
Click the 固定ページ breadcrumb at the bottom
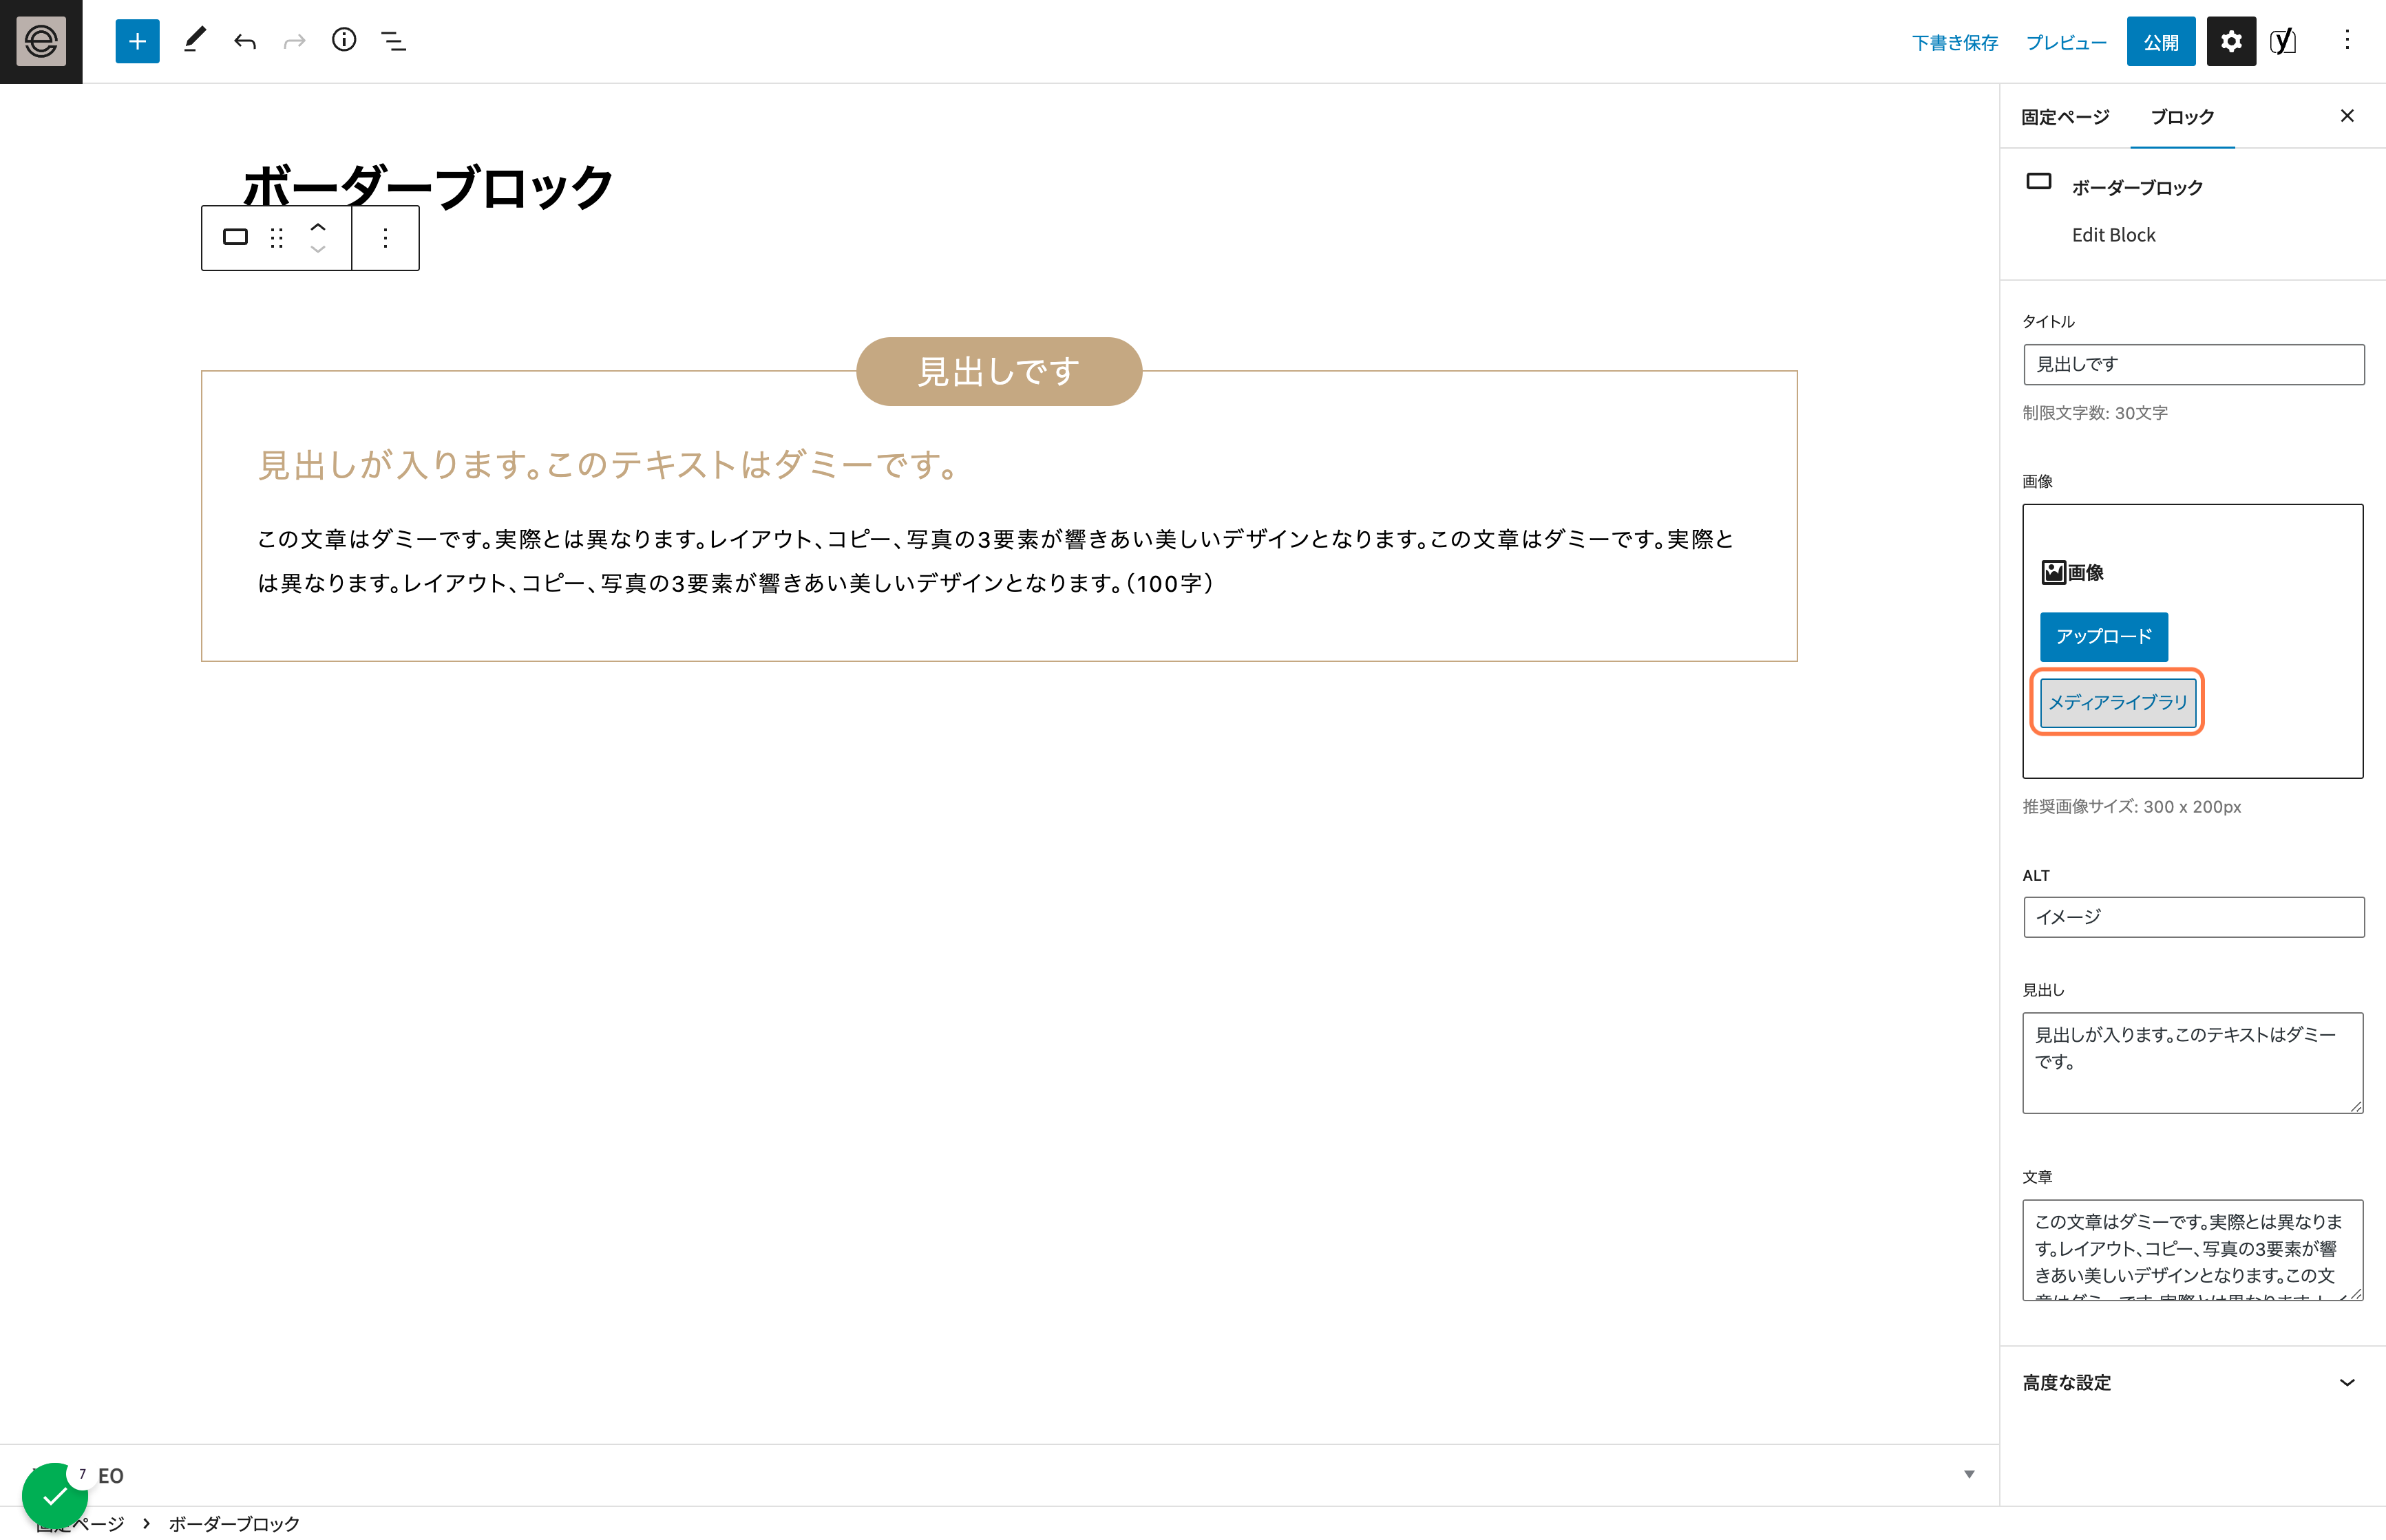pos(79,1523)
